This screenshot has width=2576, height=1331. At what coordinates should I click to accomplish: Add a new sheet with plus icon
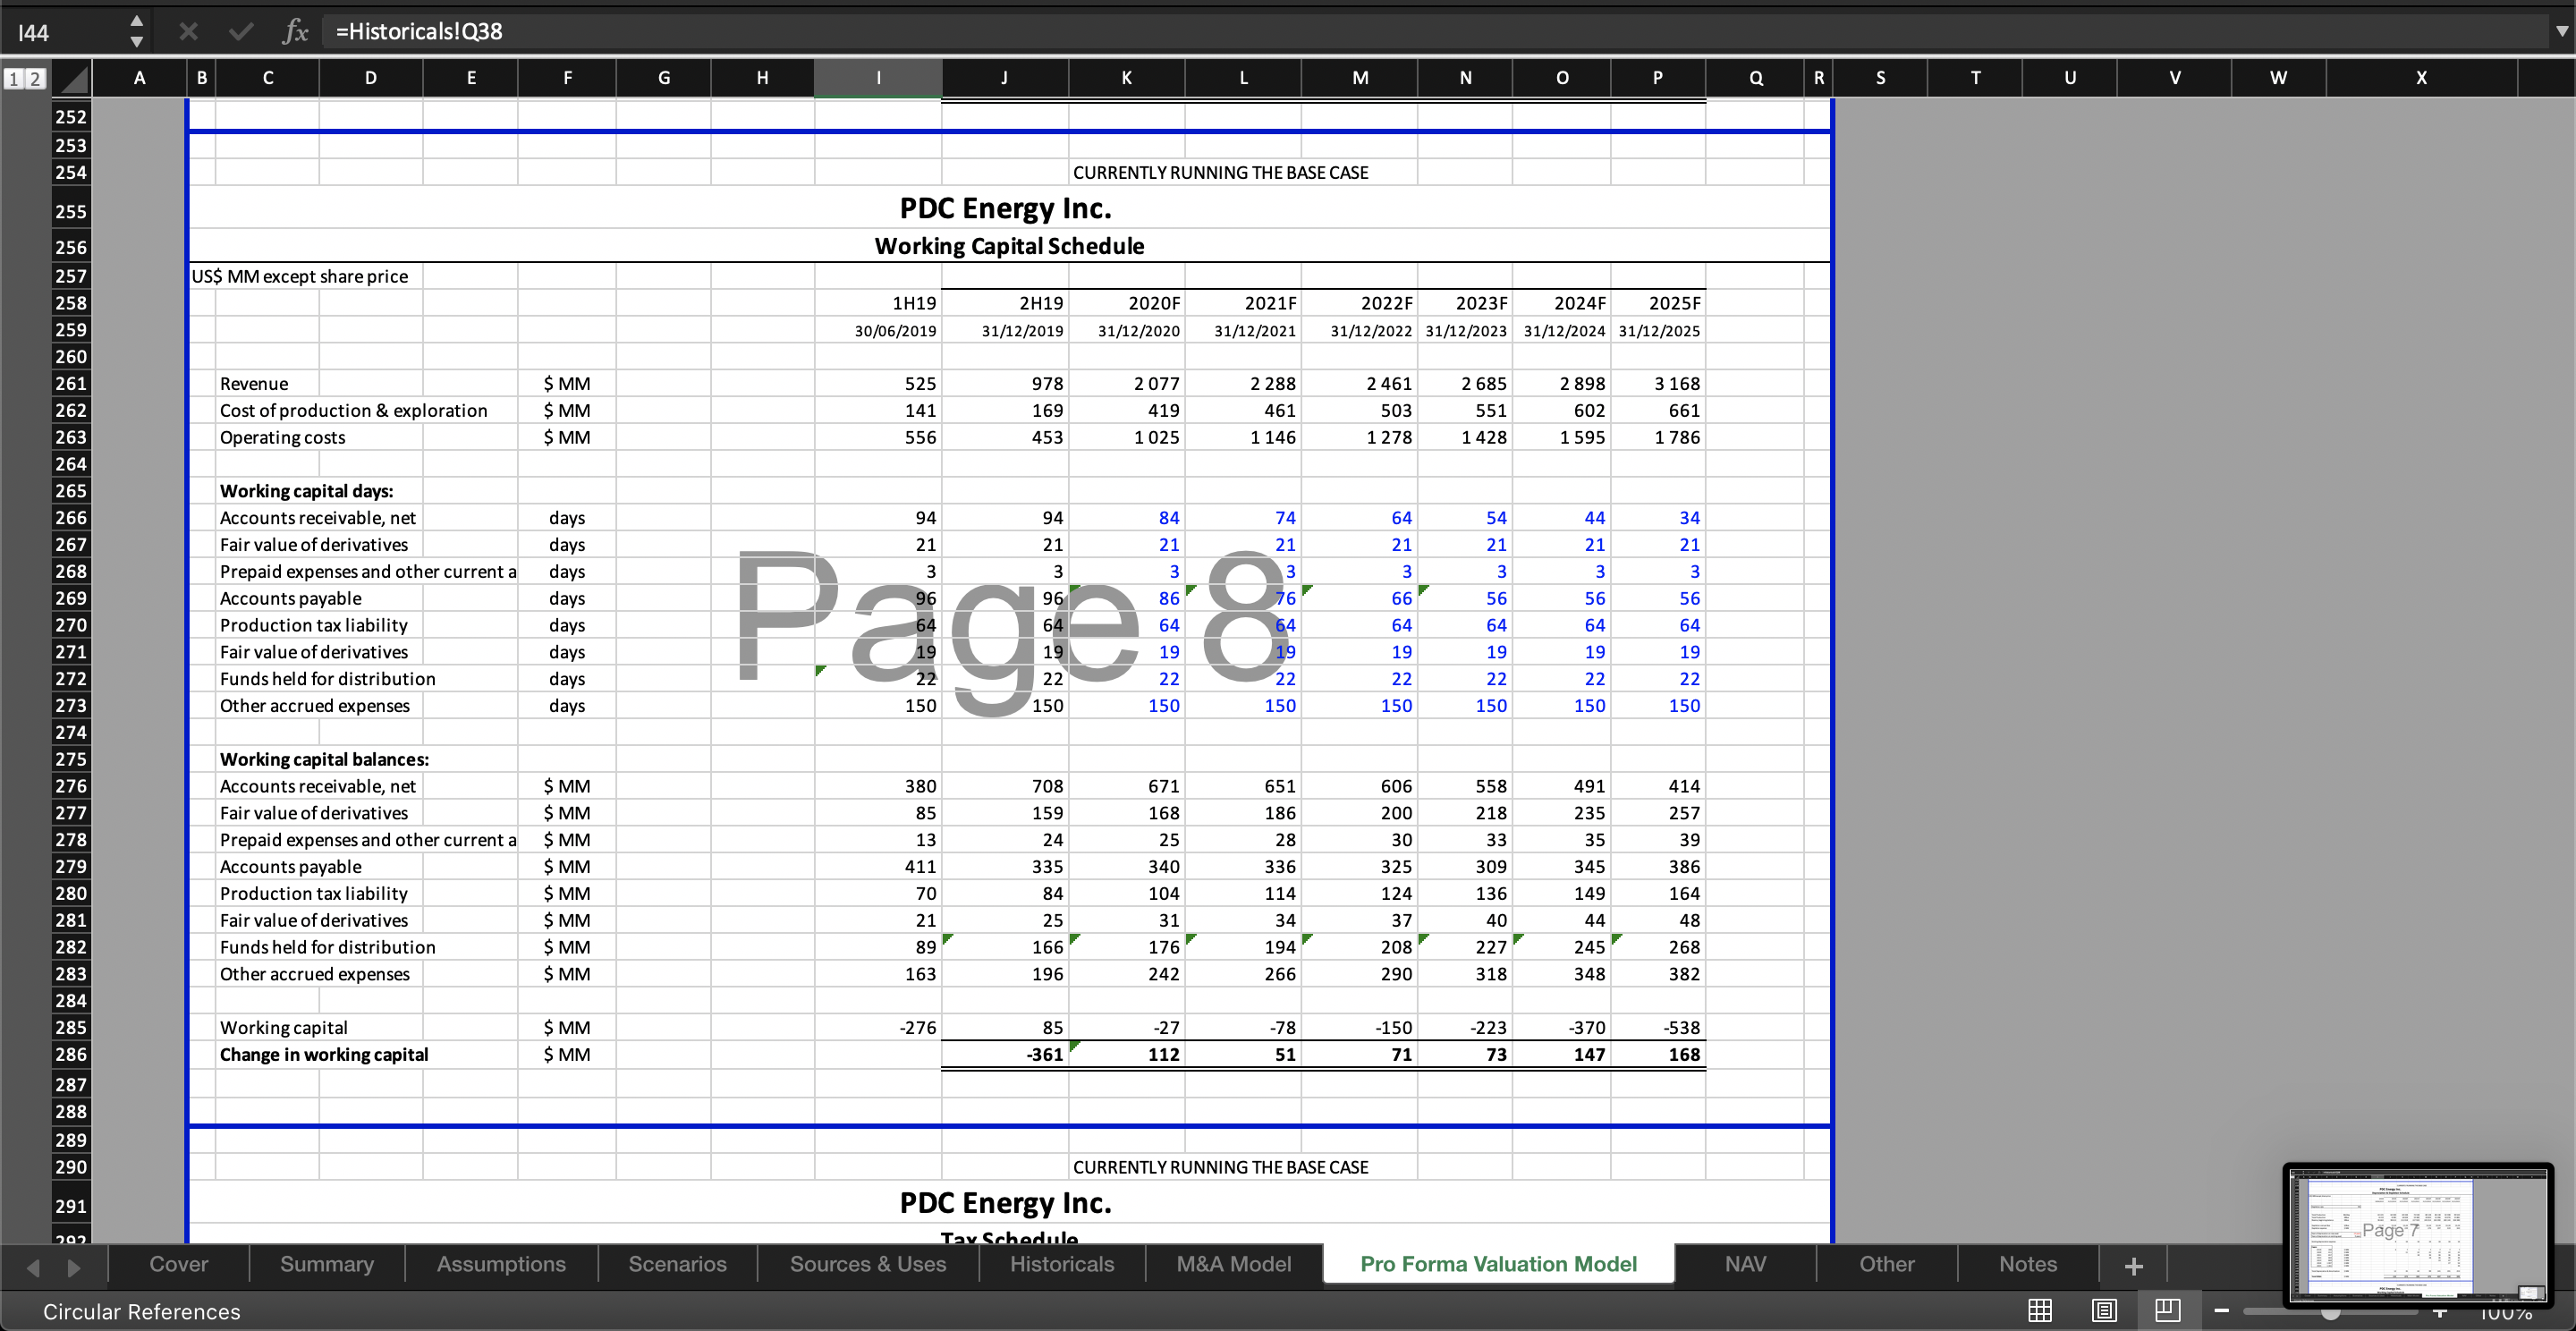[x=2134, y=1266]
